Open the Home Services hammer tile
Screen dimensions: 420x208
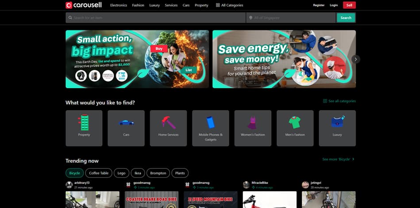coord(169,128)
